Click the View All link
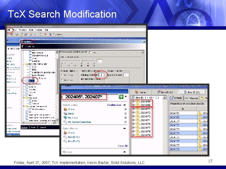This screenshot has height=169, width=226. click(123, 146)
